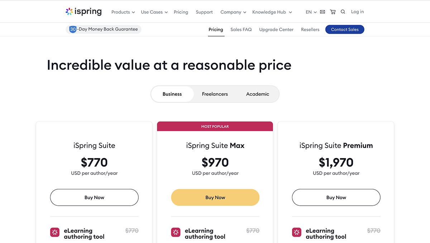The image size is (430, 243).
Task: View the shopping cart
Action: pyautogui.click(x=333, y=11)
